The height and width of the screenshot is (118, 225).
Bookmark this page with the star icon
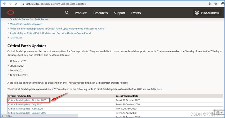tap(216, 4)
